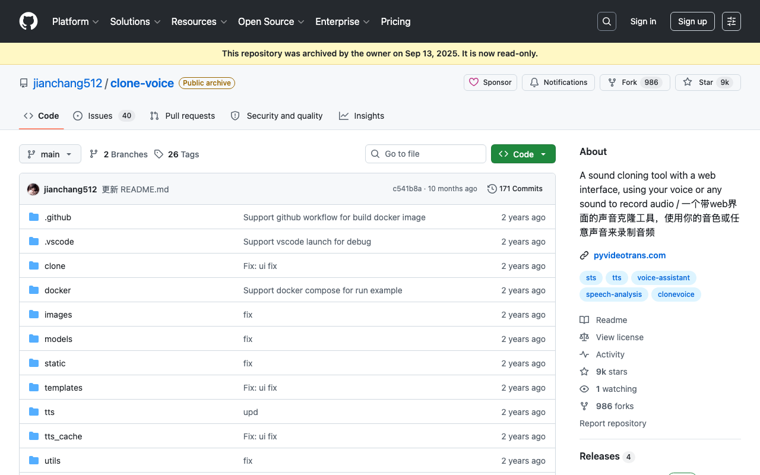This screenshot has width=760, height=475.
Task: Expand the Open Source menu
Action: point(271,21)
